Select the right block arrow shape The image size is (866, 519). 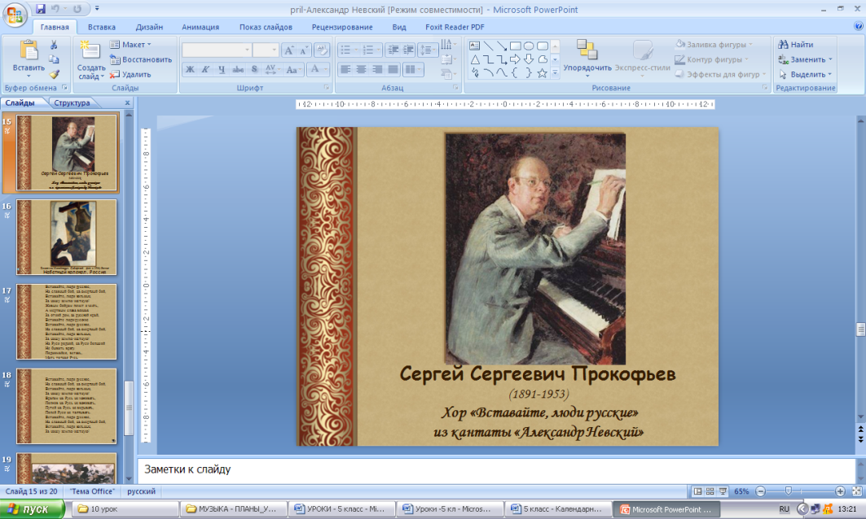pos(516,59)
